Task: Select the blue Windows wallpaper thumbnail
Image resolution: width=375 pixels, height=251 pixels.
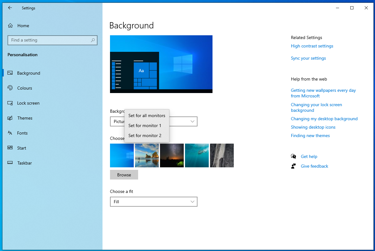Action: 122,155
